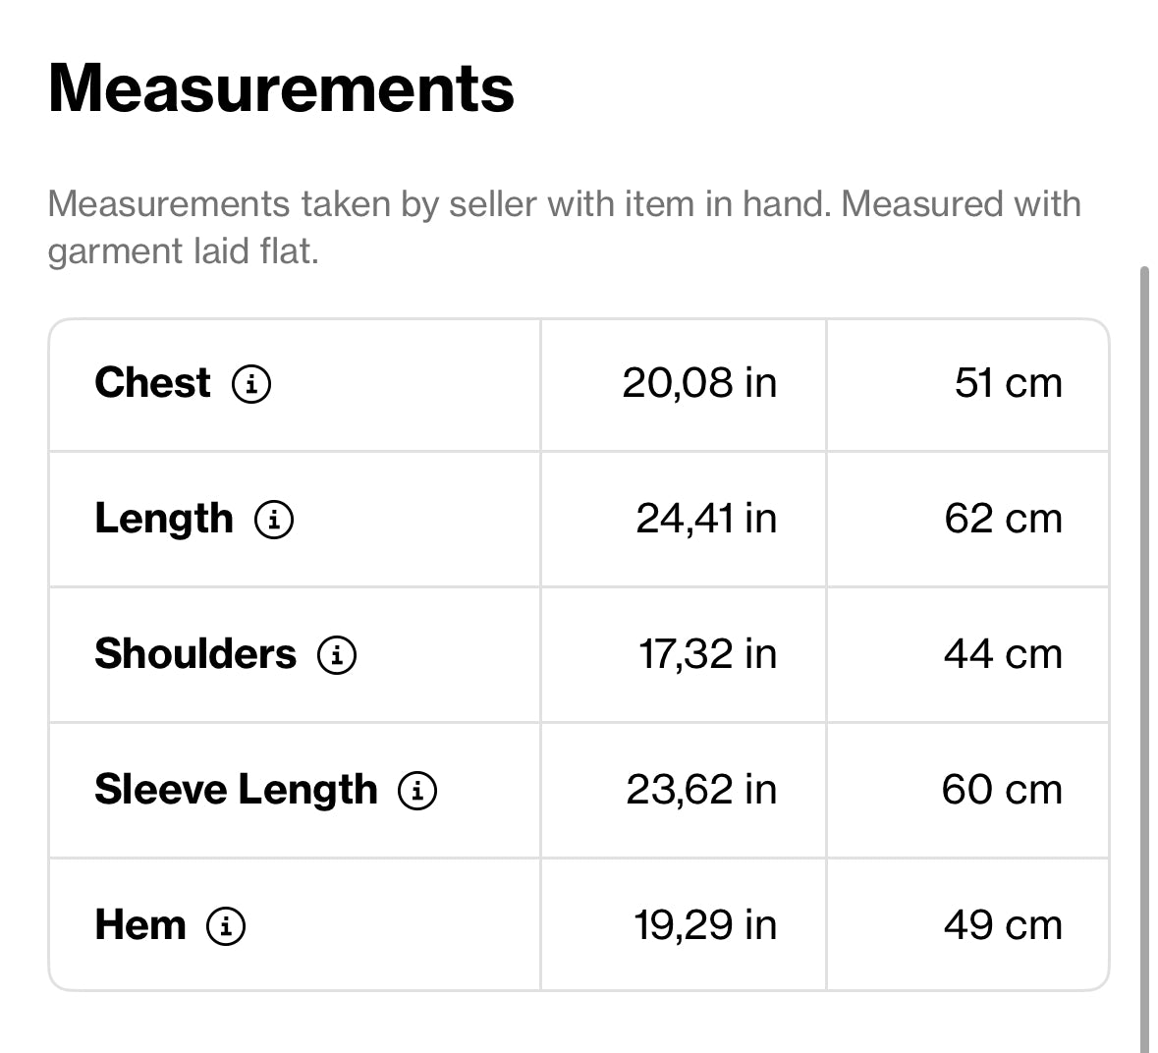Screen dimensions: 1158x1053
Task: Click the 49 cm hem value
Action: [x=1003, y=925]
